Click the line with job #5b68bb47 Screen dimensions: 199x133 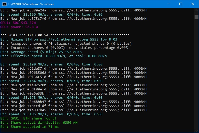[73, 102]
